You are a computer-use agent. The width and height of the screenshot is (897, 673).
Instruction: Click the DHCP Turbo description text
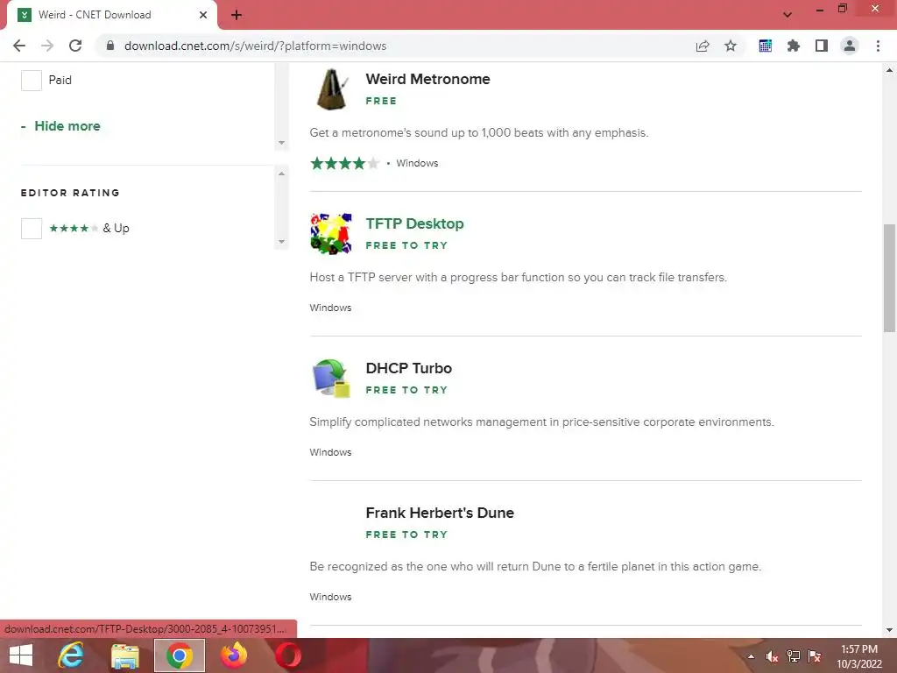point(541,422)
